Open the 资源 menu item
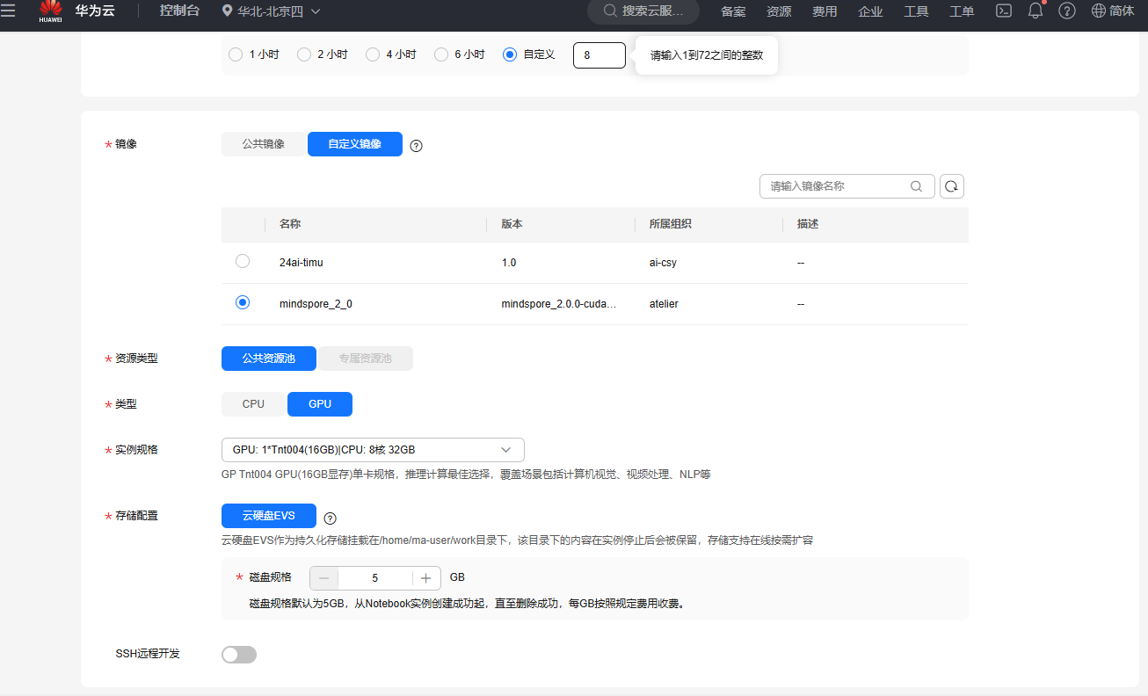Viewport: 1148px width, 696px height. click(x=779, y=11)
